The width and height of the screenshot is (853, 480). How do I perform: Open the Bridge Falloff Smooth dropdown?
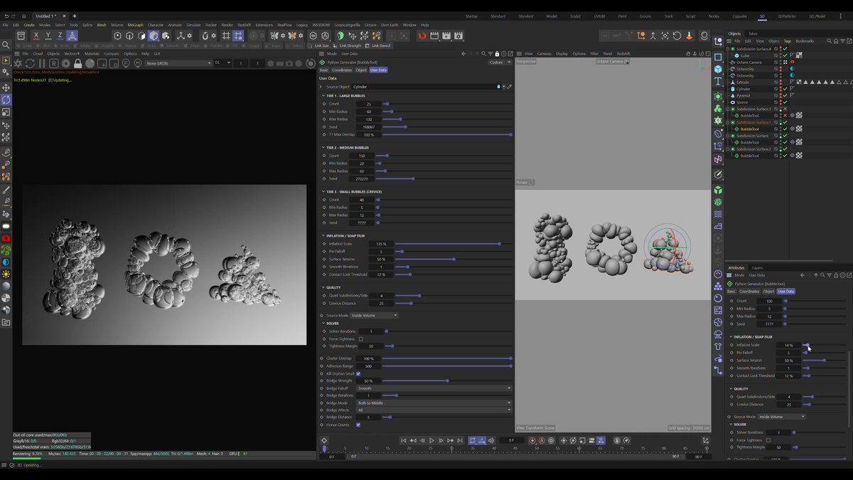(434, 388)
